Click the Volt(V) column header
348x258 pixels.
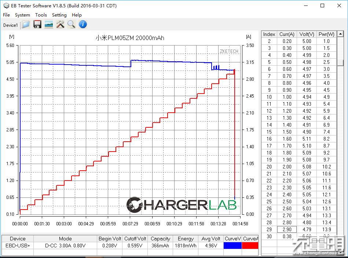307,34
